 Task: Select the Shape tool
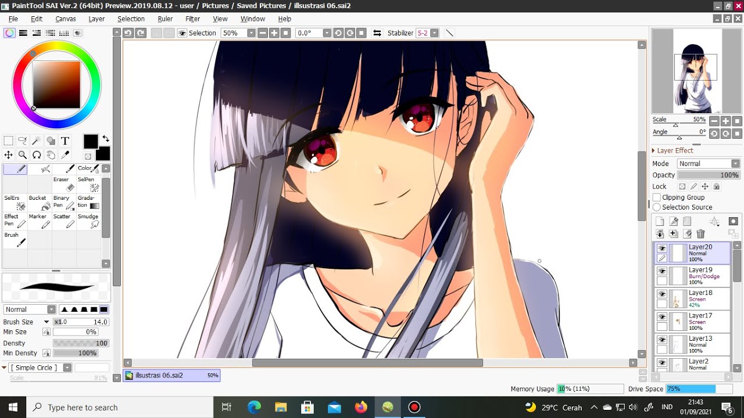click(x=51, y=140)
